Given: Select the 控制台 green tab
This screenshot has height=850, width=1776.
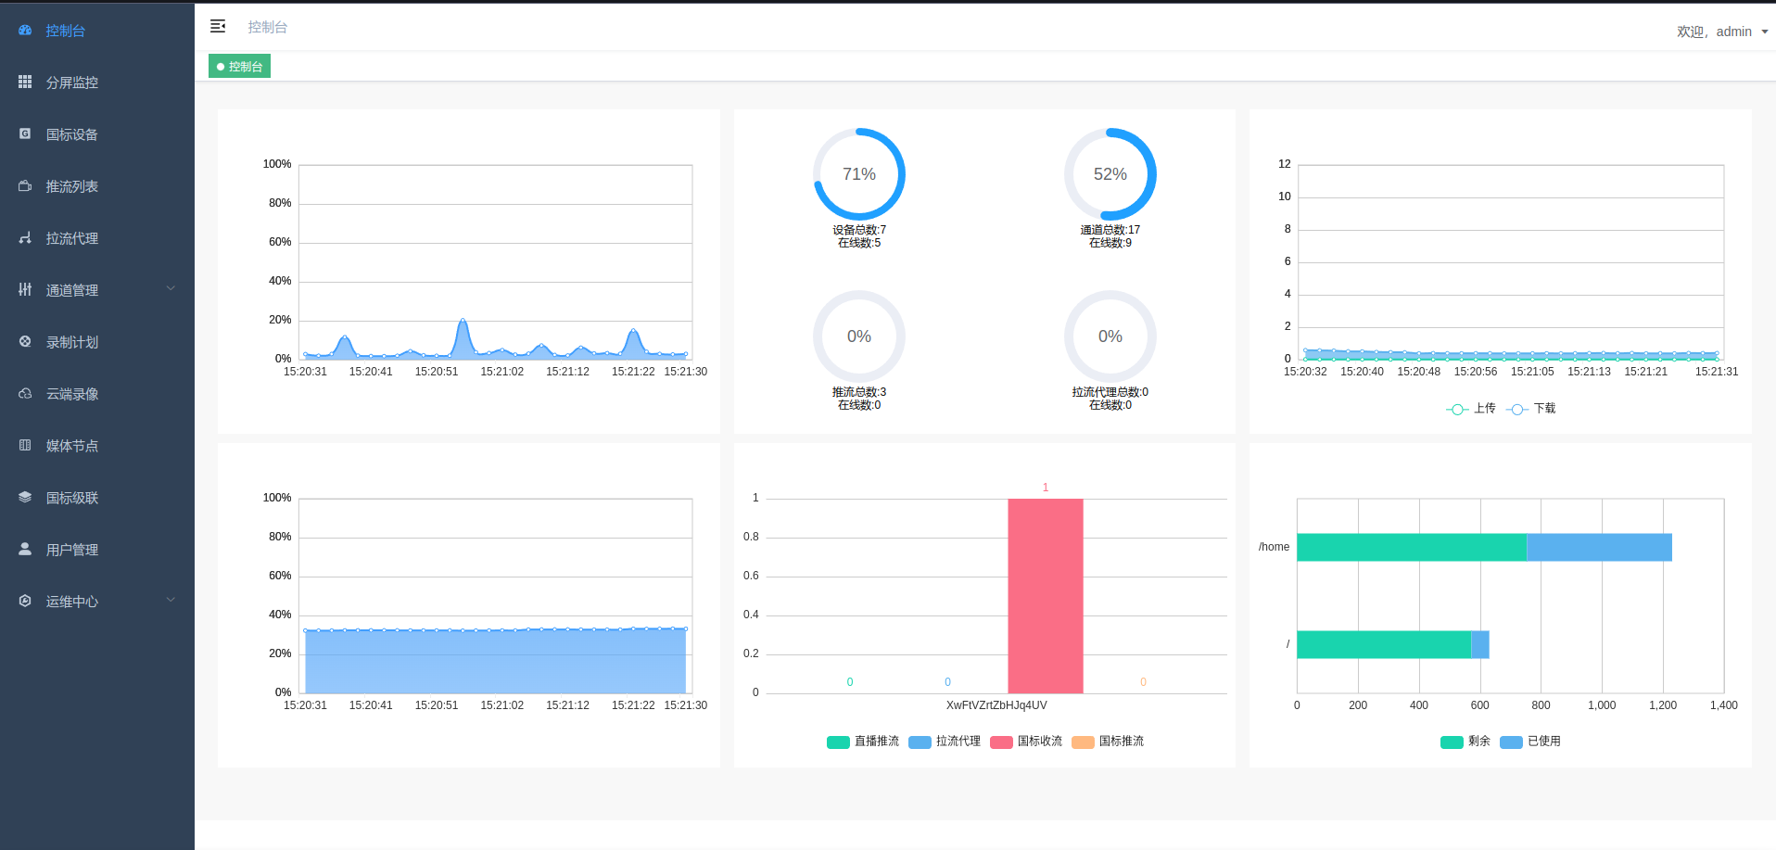Looking at the screenshot, I should click(x=240, y=67).
